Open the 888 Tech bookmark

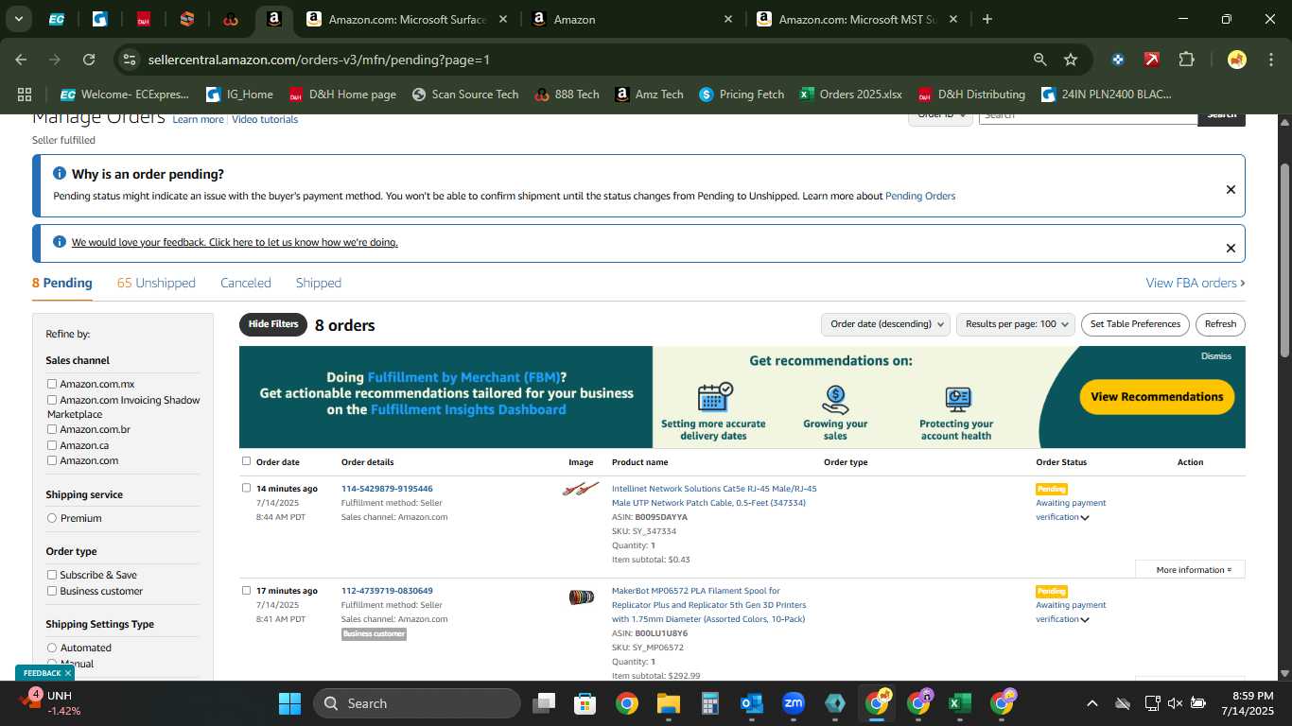click(567, 95)
